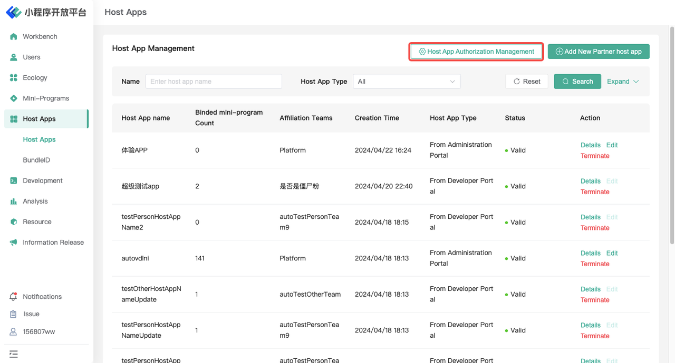This screenshot has height=363, width=675.
Task: Click the Users person icon
Action: point(14,57)
